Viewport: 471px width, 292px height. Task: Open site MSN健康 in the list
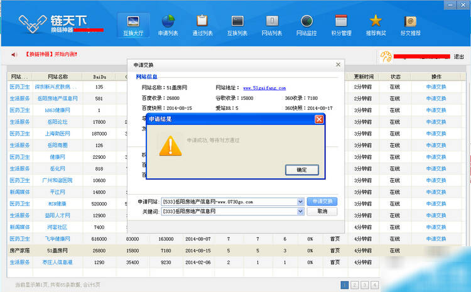(x=57, y=203)
